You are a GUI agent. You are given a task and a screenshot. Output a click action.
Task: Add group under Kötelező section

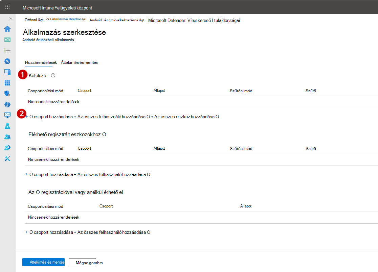click(49, 117)
